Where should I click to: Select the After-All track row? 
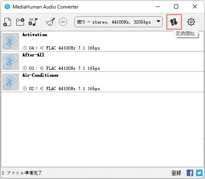102,62
